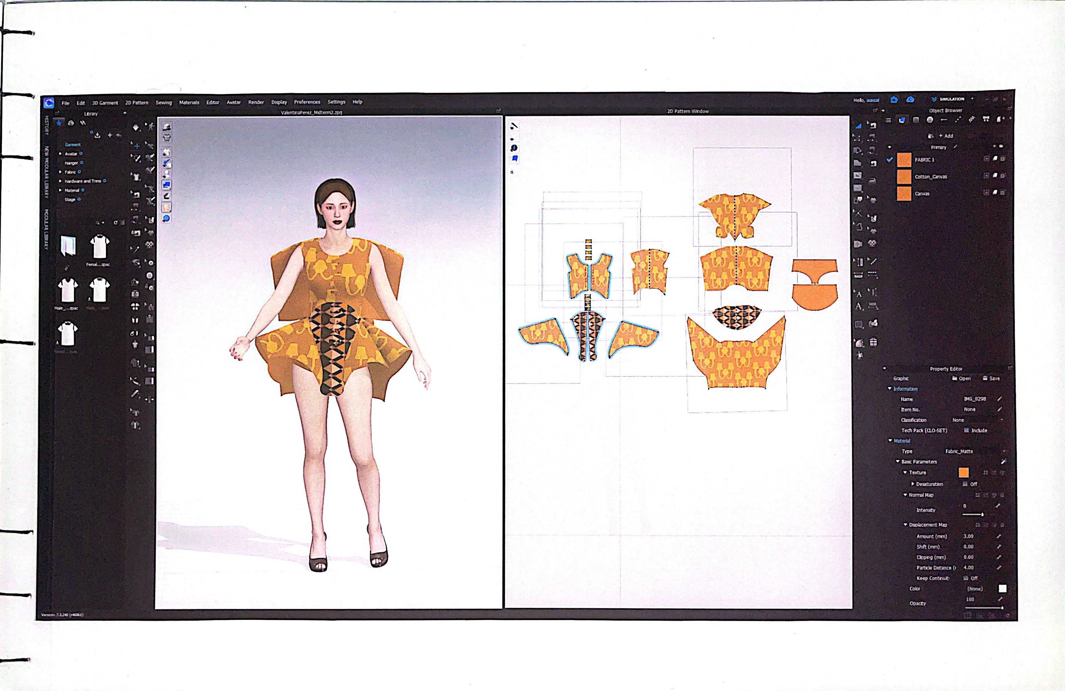Click the Save button in Property Editor
This screenshot has width=1065, height=691.
[991, 379]
